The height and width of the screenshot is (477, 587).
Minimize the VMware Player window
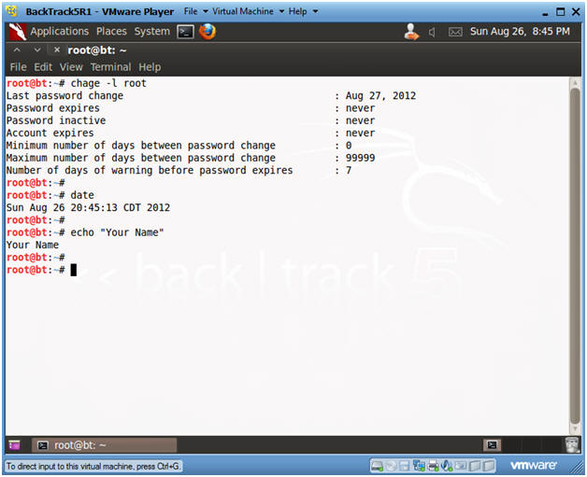(x=545, y=13)
